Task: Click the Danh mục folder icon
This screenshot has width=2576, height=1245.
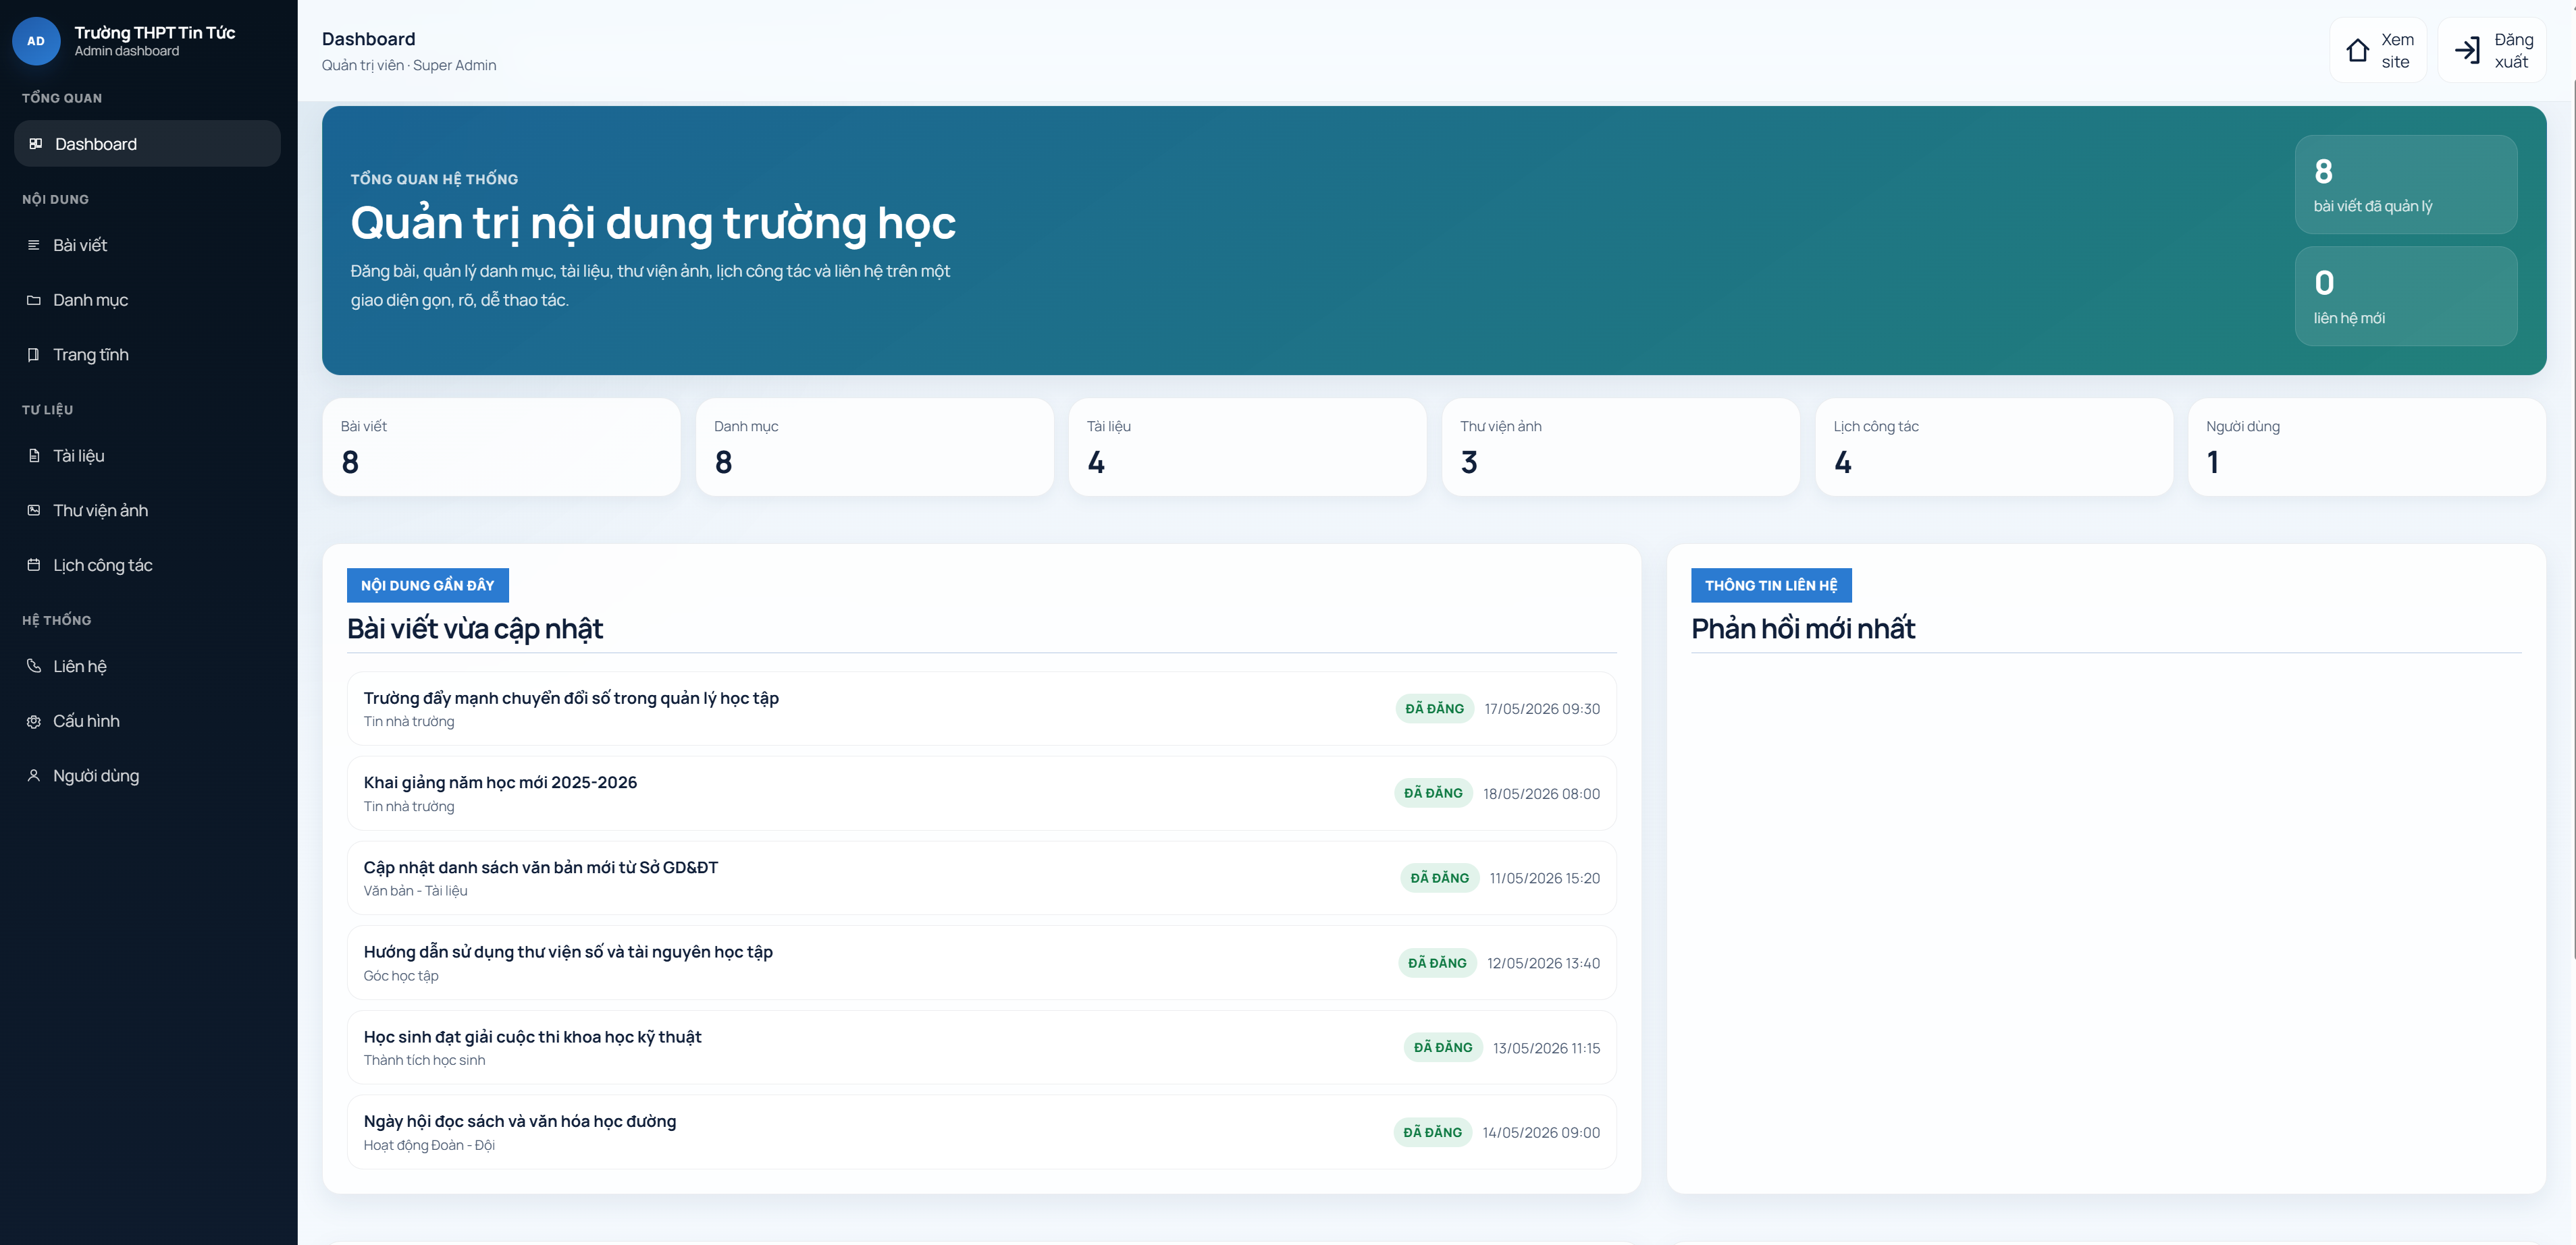Action: pyautogui.click(x=34, y=300)
